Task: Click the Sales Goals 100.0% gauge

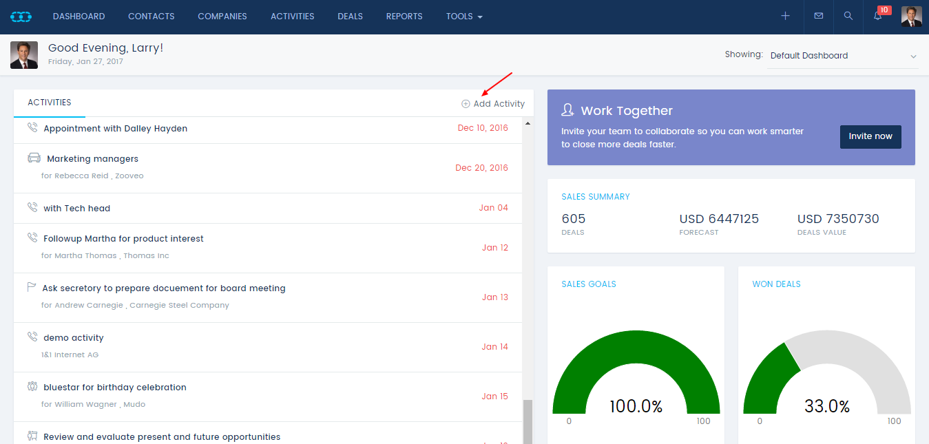Action: (x=636, y=372)
